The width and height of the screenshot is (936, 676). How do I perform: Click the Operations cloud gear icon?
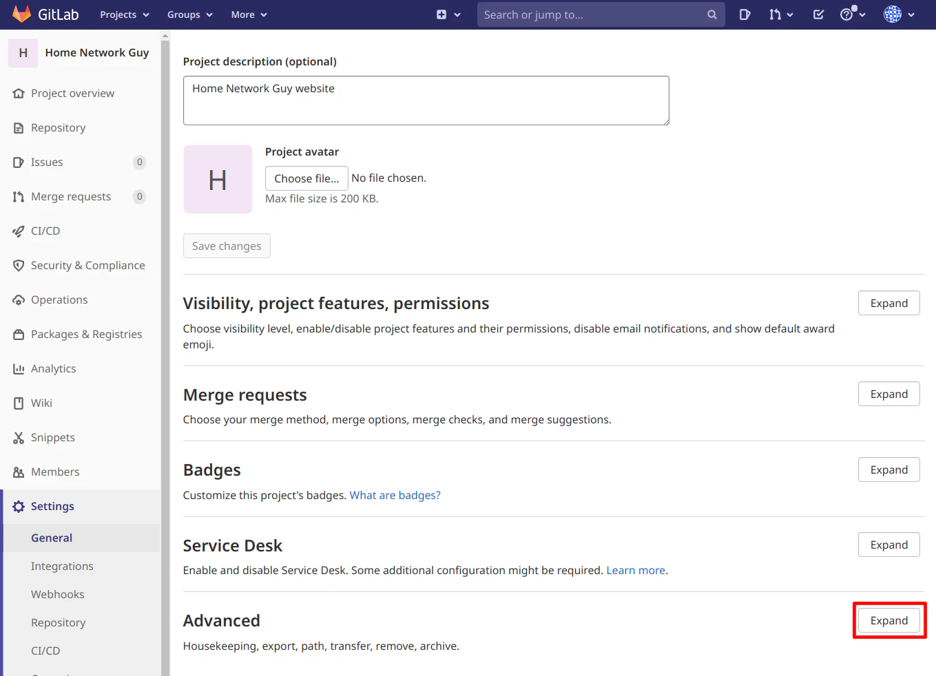(x=19, y=300)
